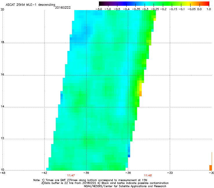
Task: Click the '0.0' color bar label
Action: 200,9
